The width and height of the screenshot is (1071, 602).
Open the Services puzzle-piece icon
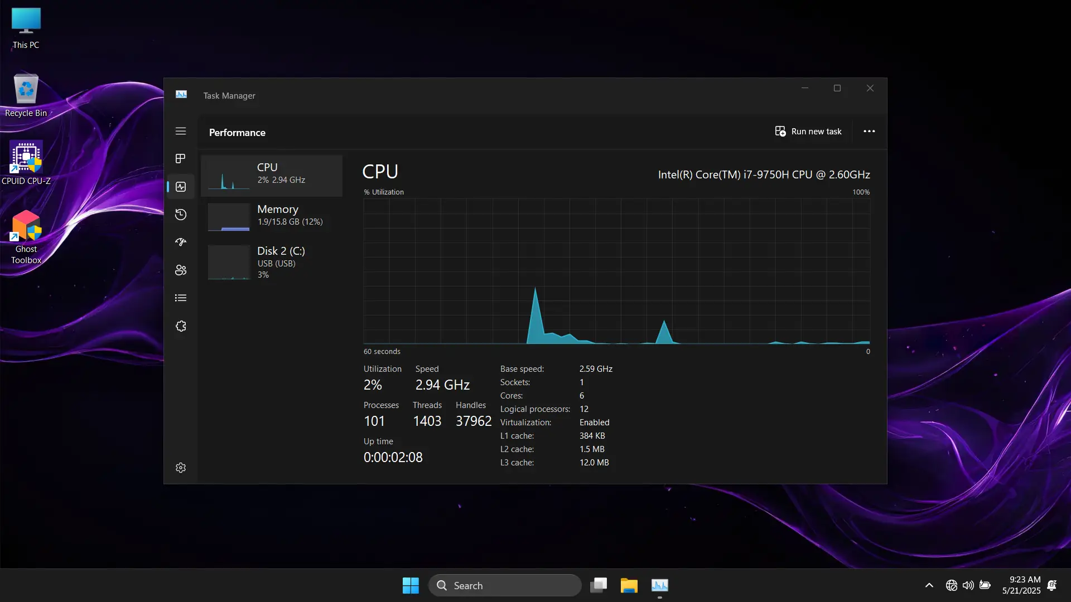[x=181, y=326]
